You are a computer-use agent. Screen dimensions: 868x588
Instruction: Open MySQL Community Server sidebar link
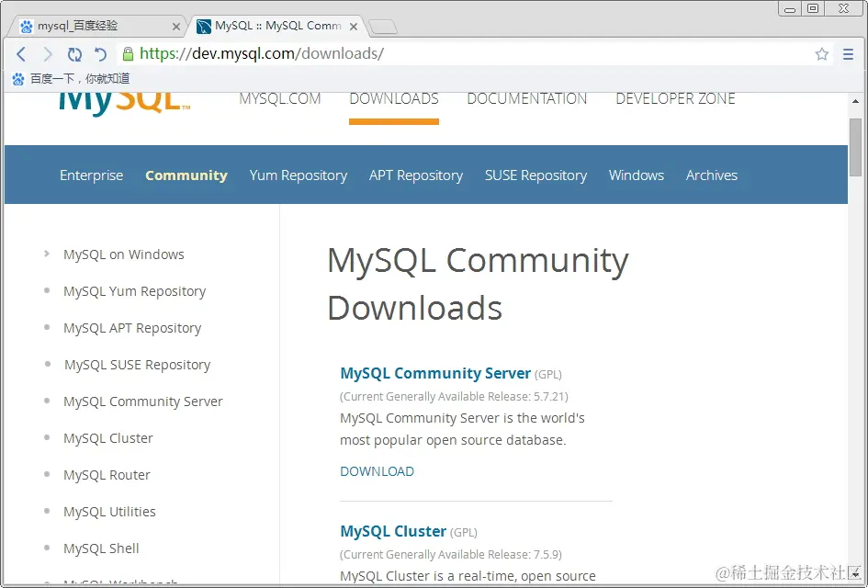click(x=142, y=401)
